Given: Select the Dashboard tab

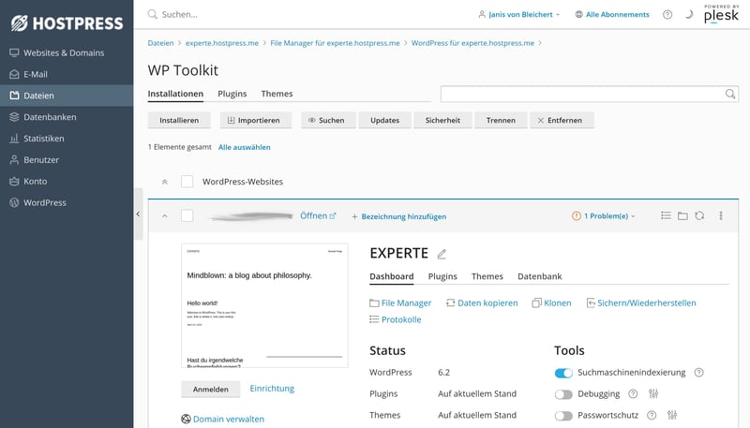Looking at the screenshot, I should tap(391, 276).
